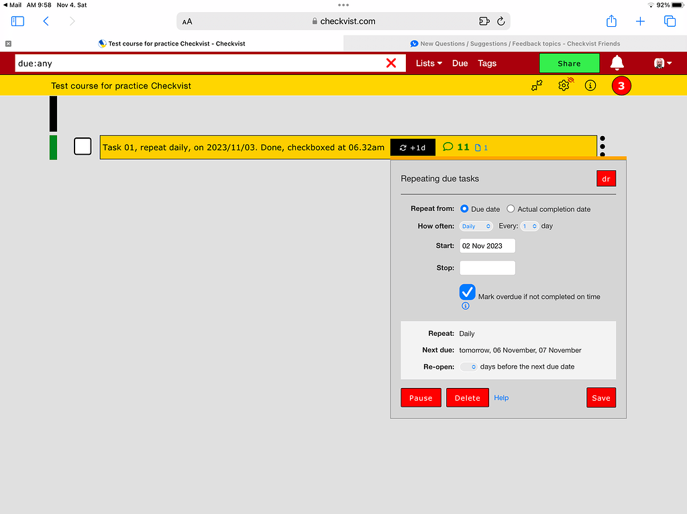Screen dimensions: 687x514
Task: Open the green comments bubble icon
Action: point(448,147)
